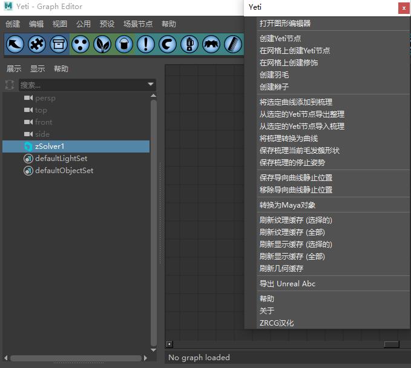Click the blender toolbar icon
411x368 pixels.
pyautogui.click(x=189, y=44)
